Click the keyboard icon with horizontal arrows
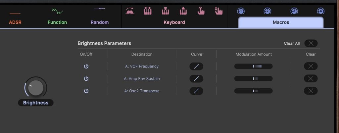 148,11
